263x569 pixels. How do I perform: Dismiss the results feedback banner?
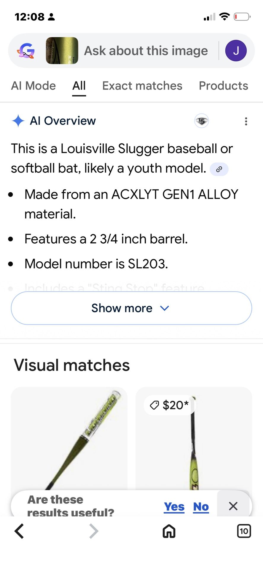233,506
